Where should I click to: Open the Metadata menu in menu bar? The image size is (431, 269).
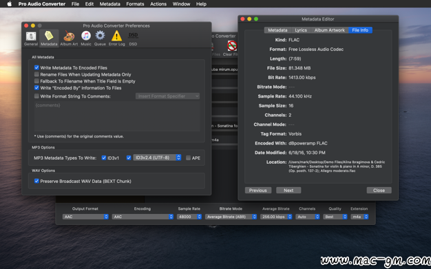coord(109,4)
